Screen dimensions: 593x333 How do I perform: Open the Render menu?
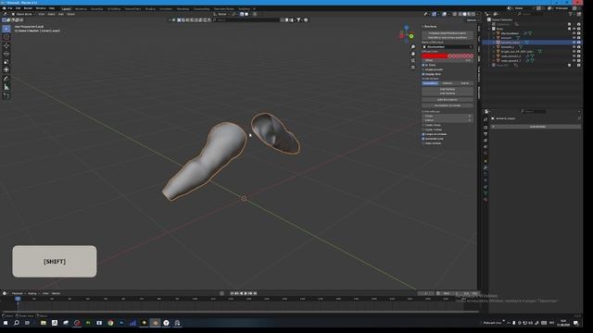pos(28,8)
